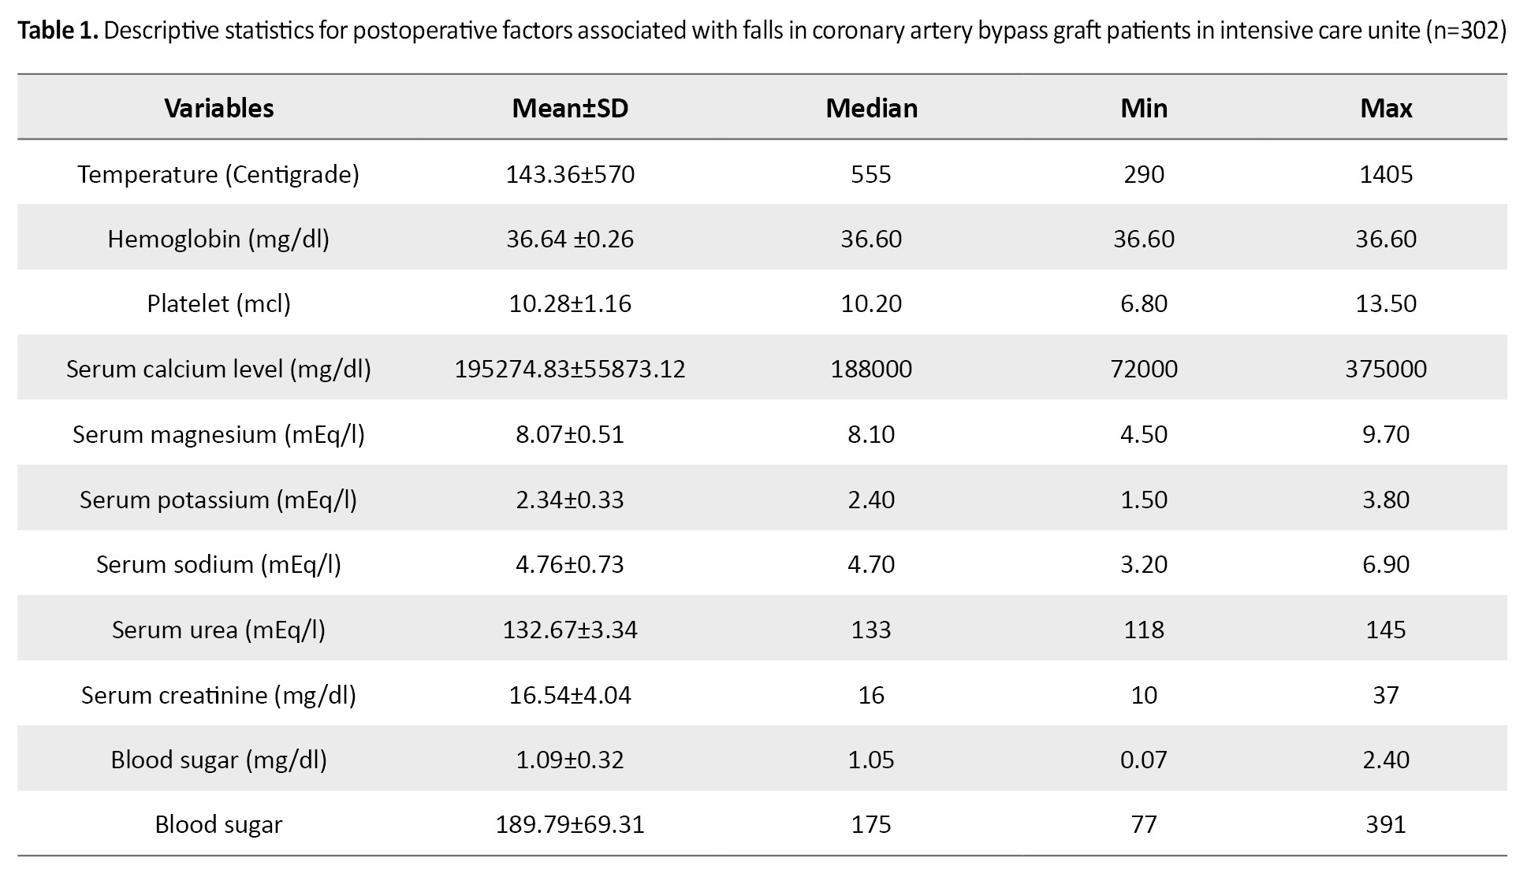Click the 189.79±69.31 mean value cell
The height and width of the screenshot is (877, 1527).
(x=570, y=824)
